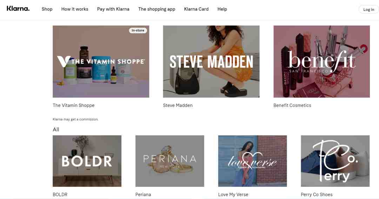Click the Steve Madden text link
379x199 pixels.
pos(178,105)
